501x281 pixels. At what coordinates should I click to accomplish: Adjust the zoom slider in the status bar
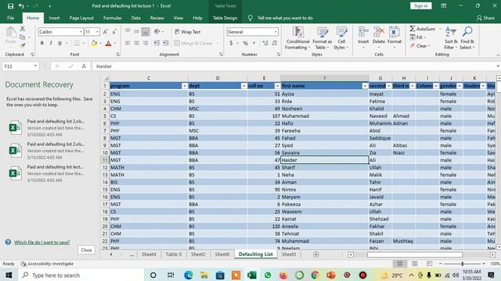[x=463, y=264]
